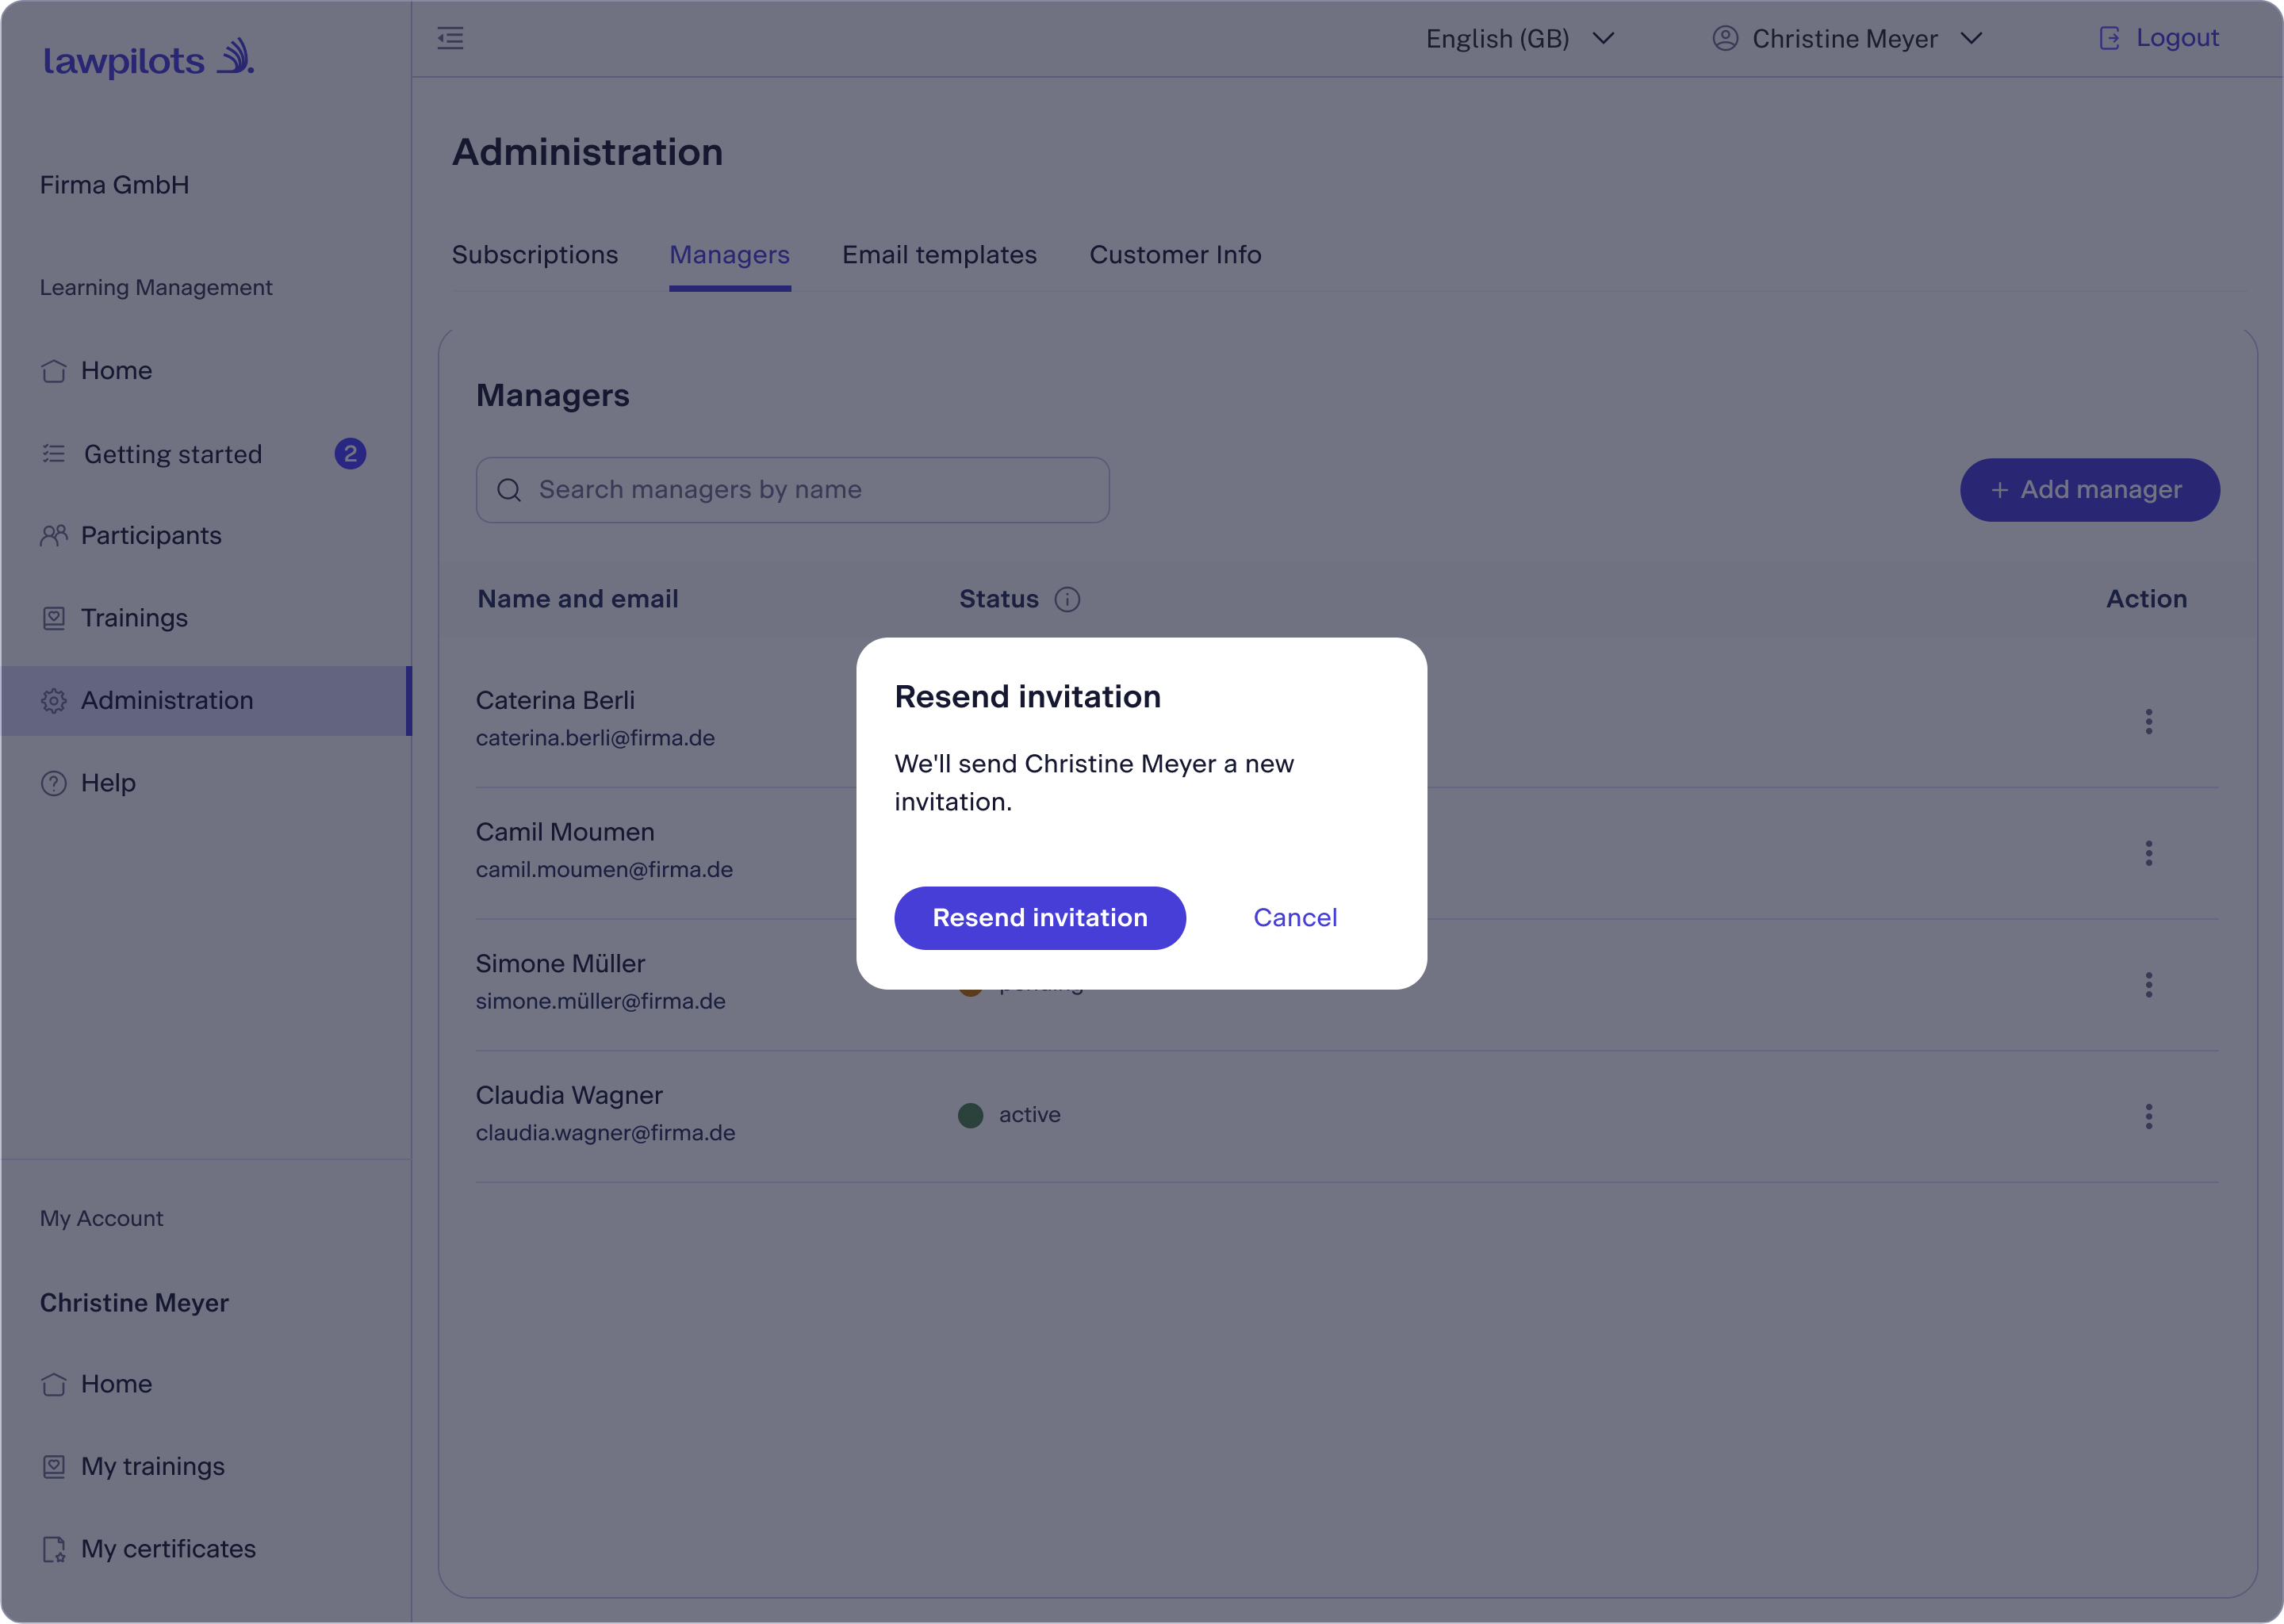Click the Getting started badge showing 2
Viewport: 2284px width, 1624px height.
click(350, 454)
